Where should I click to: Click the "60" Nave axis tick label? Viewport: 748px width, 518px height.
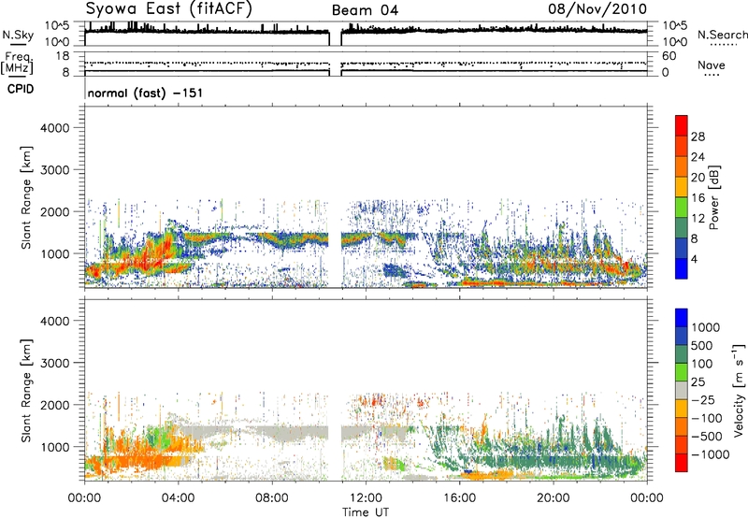[669, 56]
